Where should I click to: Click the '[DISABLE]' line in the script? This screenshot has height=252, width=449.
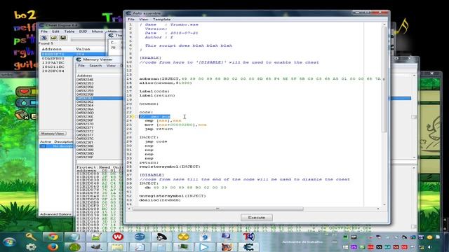point(152,175)
